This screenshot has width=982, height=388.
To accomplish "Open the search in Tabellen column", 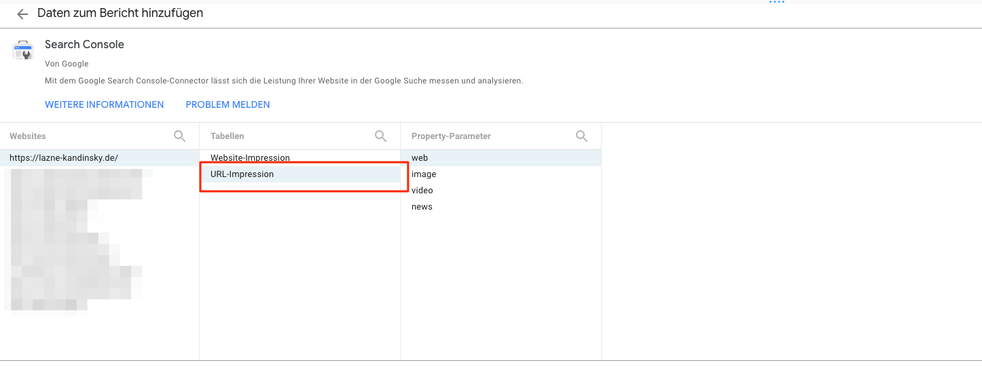I will 380,136.
